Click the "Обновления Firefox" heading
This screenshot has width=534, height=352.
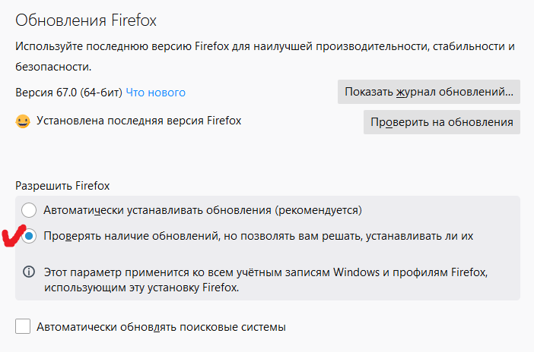86,20
